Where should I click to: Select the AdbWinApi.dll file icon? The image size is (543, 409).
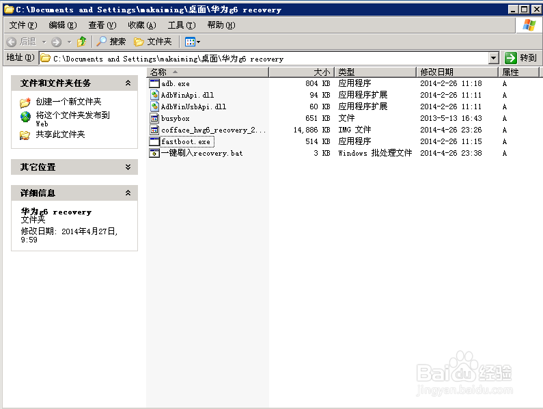pyautogui.click(x=154, y=95)
